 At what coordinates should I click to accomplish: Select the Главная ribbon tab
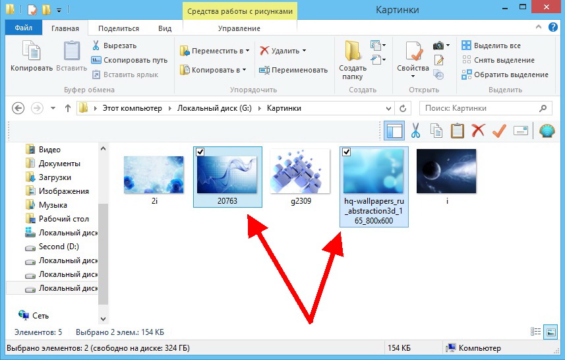pos(65,28)
